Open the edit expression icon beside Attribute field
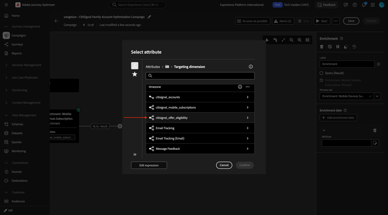 tap(375, 143)
